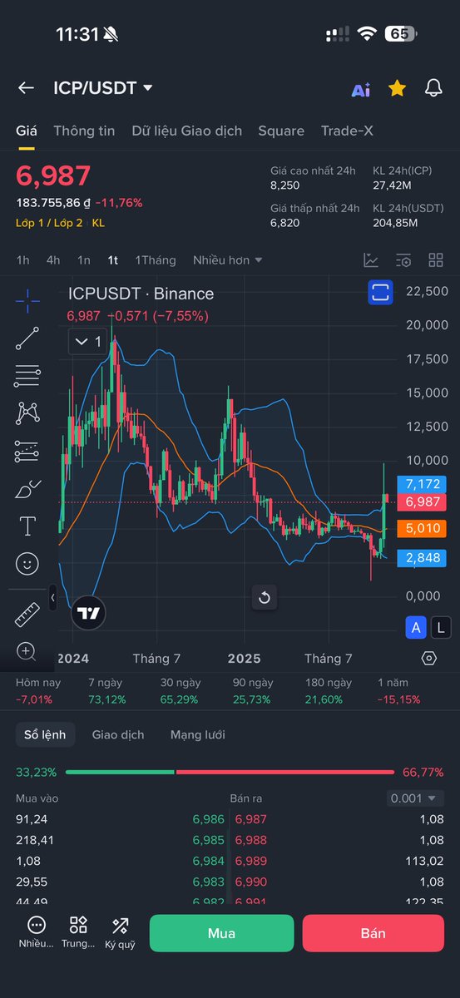Select the 4h timeframe
Screen dimensions: 460x998
tap(53, 260)
